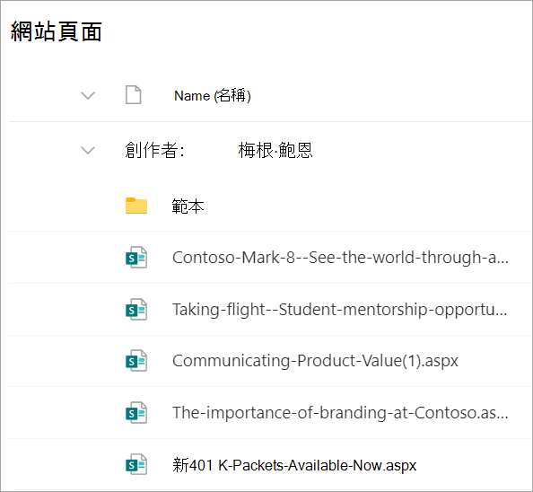533x492 pixels.
Task: Click the 梅根·鮑恩 author name
Action: [275, 150]
